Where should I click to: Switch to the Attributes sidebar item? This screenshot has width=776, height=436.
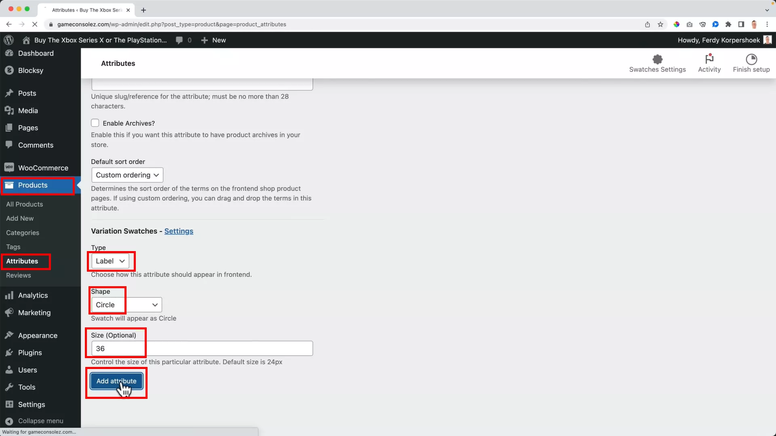21,261
